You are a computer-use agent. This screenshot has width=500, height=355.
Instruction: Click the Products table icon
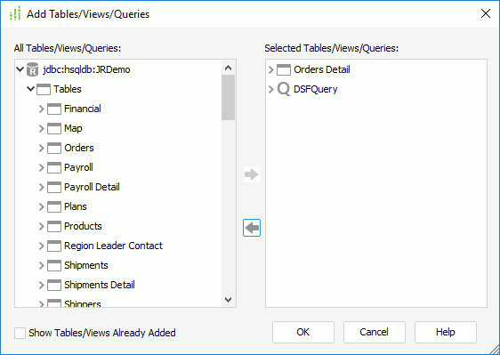click(x=54, y=226)
